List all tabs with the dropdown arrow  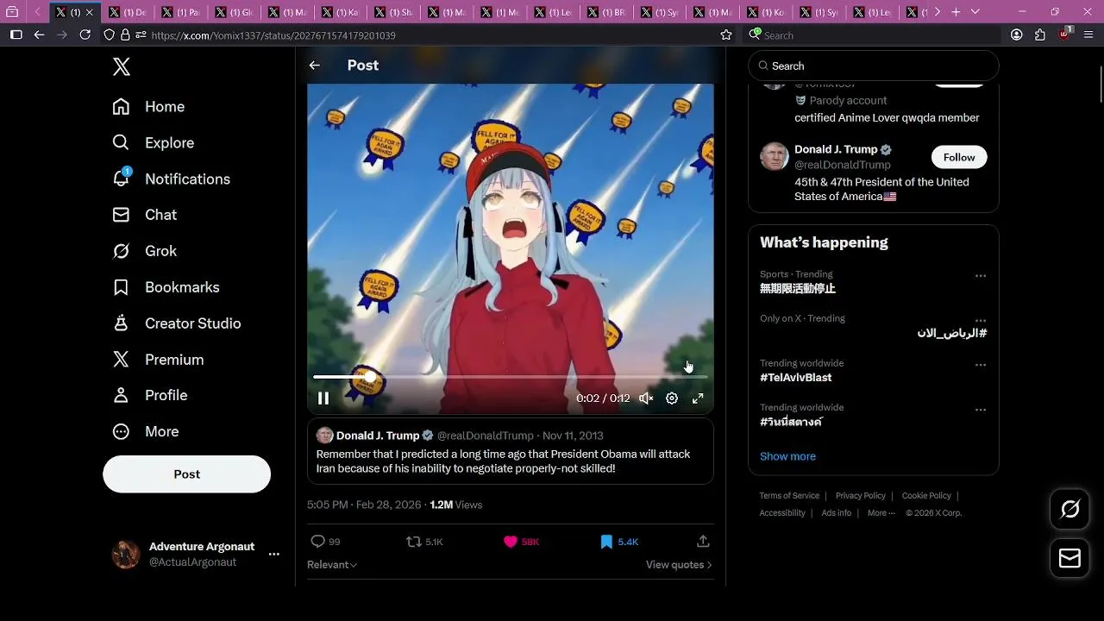coord(975,12)
